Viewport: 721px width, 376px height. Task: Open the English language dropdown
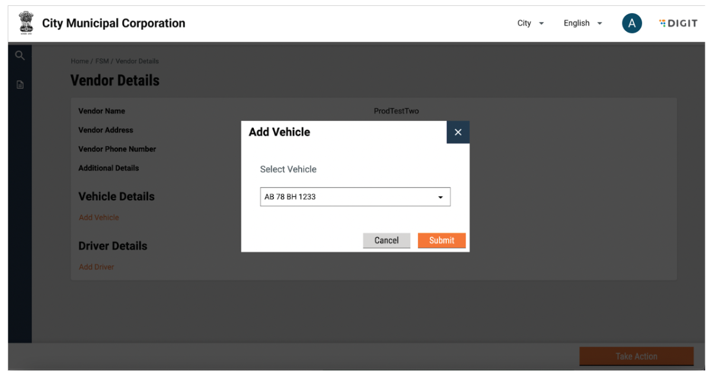583,23
